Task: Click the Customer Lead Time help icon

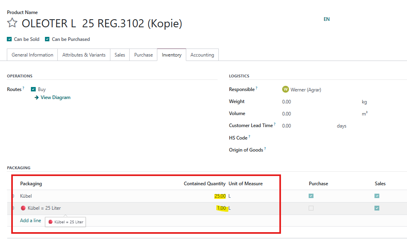Action: (x=275, y=125)
